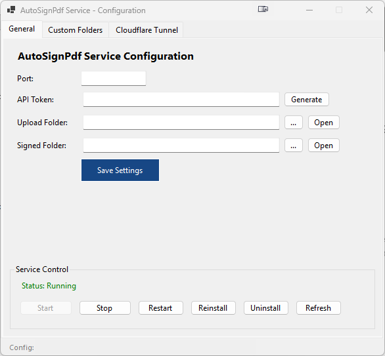Click the Status: Running text
This screenshot has width=385, height=356.
point(49,286)
